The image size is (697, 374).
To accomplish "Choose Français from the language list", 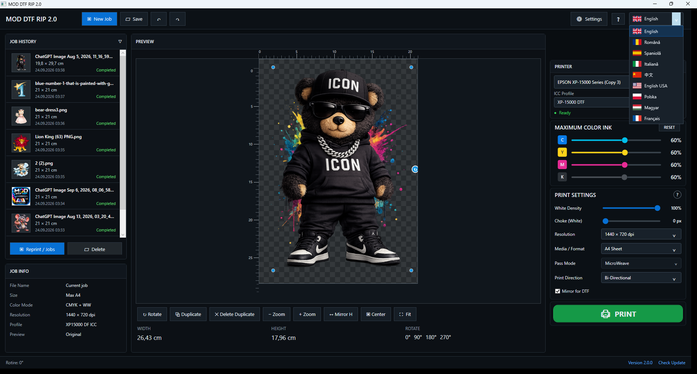I will (656, 119).
